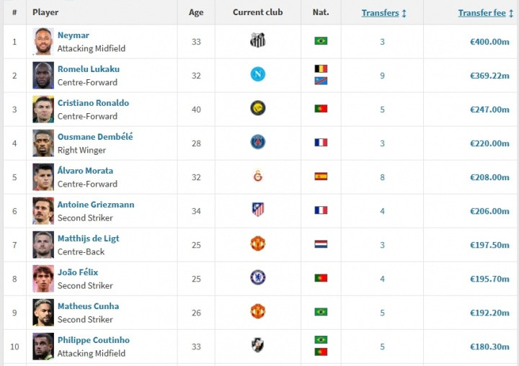Viewport: 519px width, 366px height.
Task: Click the Santos club crest in Neymar's row
Action: click(257, 40)
